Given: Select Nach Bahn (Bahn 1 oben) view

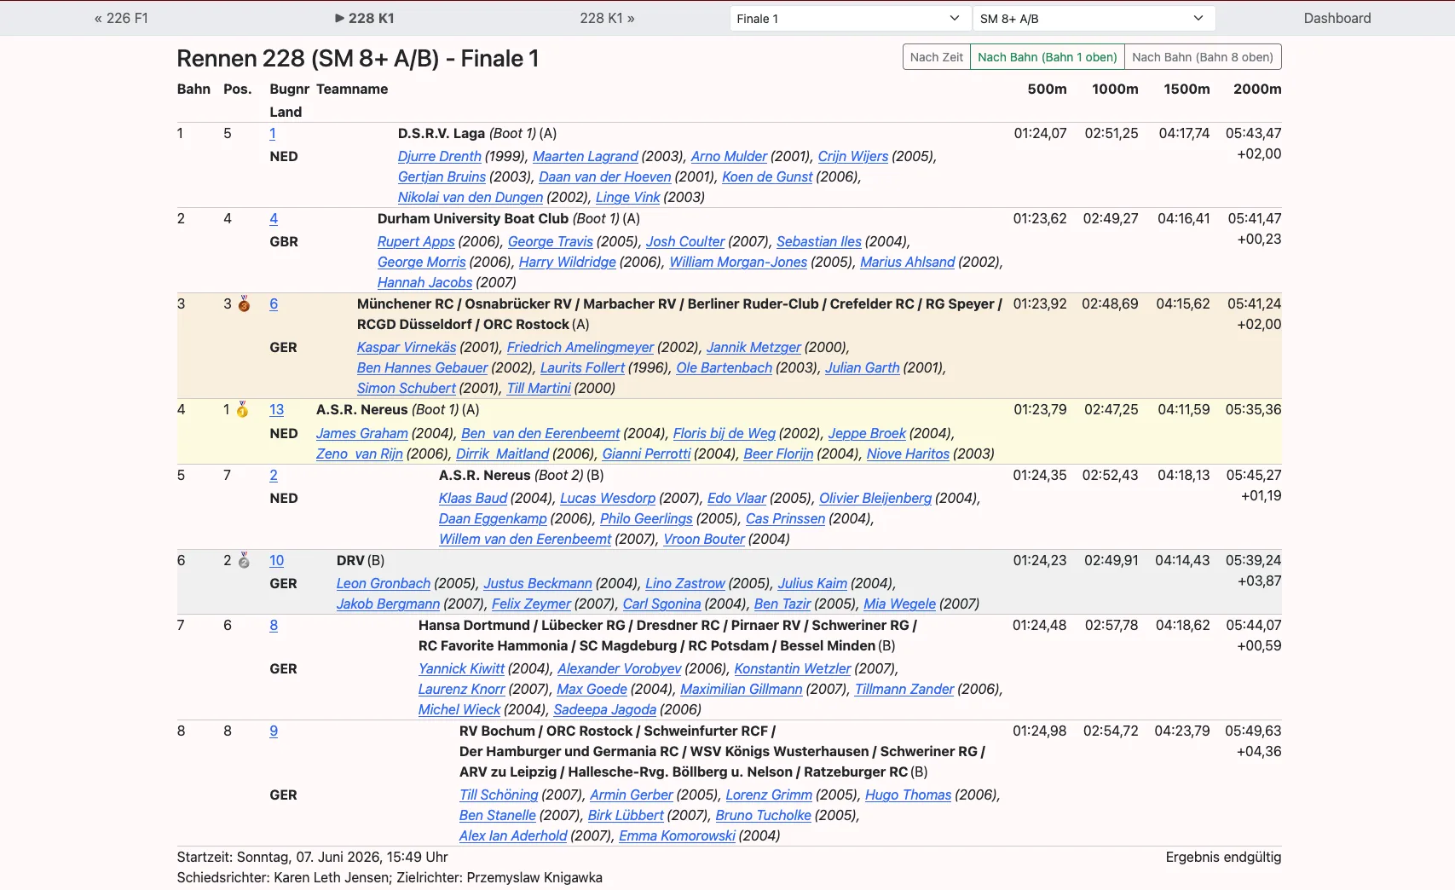Looking at the screenshot, I should 1047,57.
